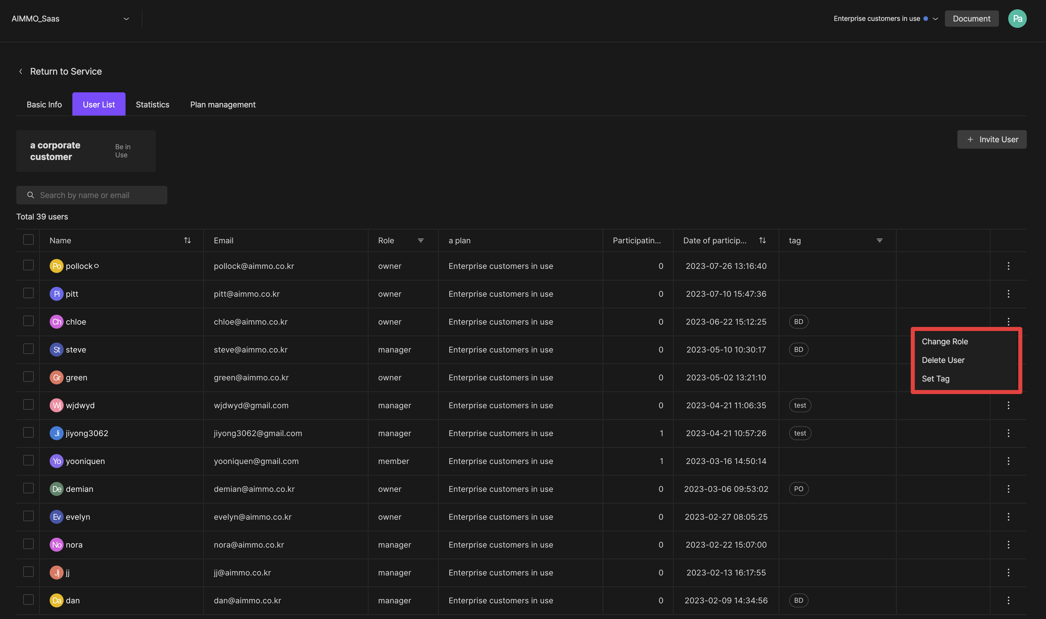Check the box for user steve
Viewport: 1046px width, 619px height.
click(28, 349)
